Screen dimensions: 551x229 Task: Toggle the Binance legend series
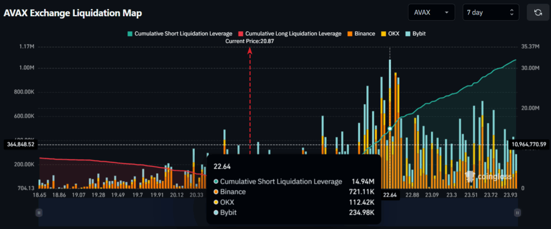(x=361, y=34)
